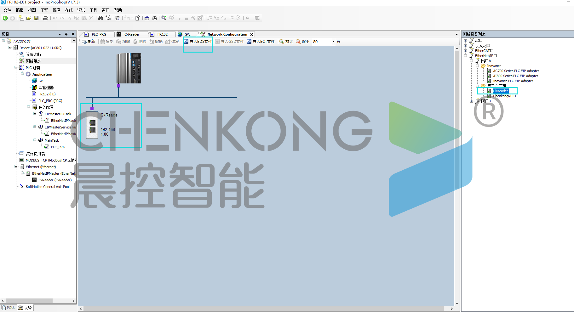Click the Login gear icon in toolbar
574x312 pixels.
click(x=164, y=18)
